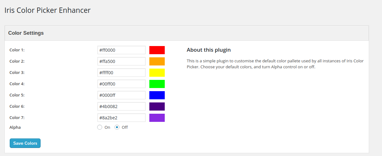Click the Save Colors button
382x156 pixels.
click(25, 143)
